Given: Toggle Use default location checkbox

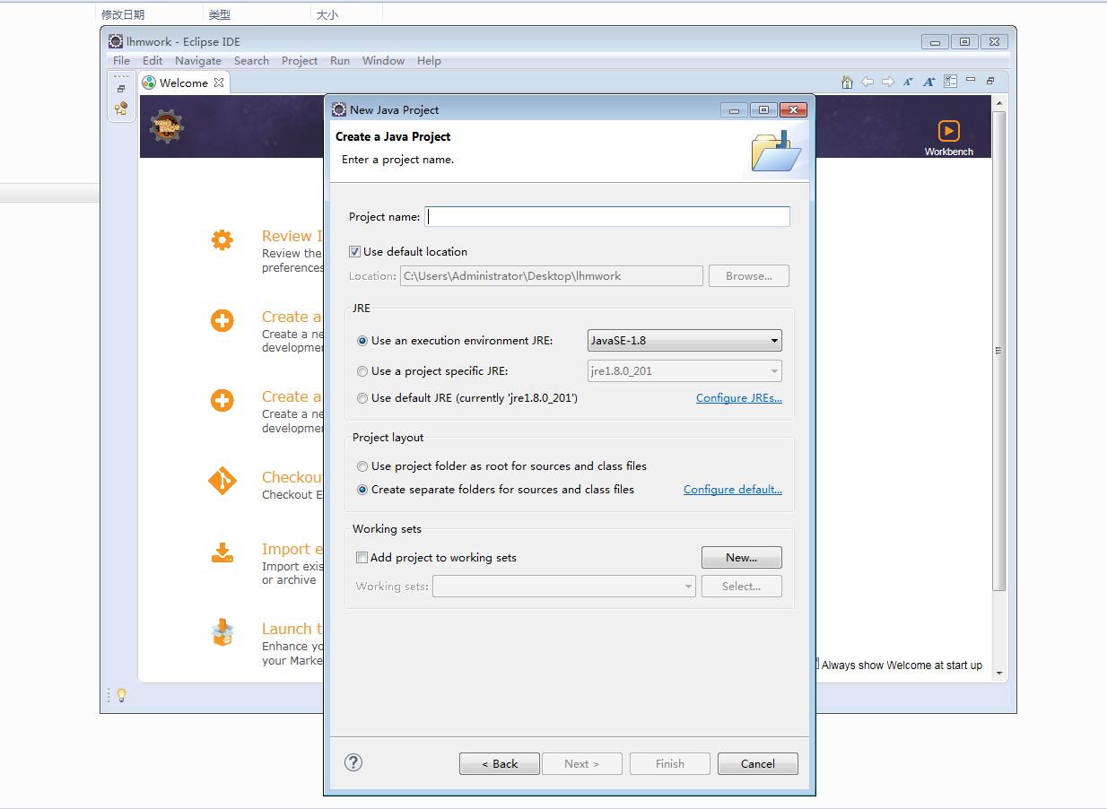Looking at the screenshot, I should pos(355,252).
